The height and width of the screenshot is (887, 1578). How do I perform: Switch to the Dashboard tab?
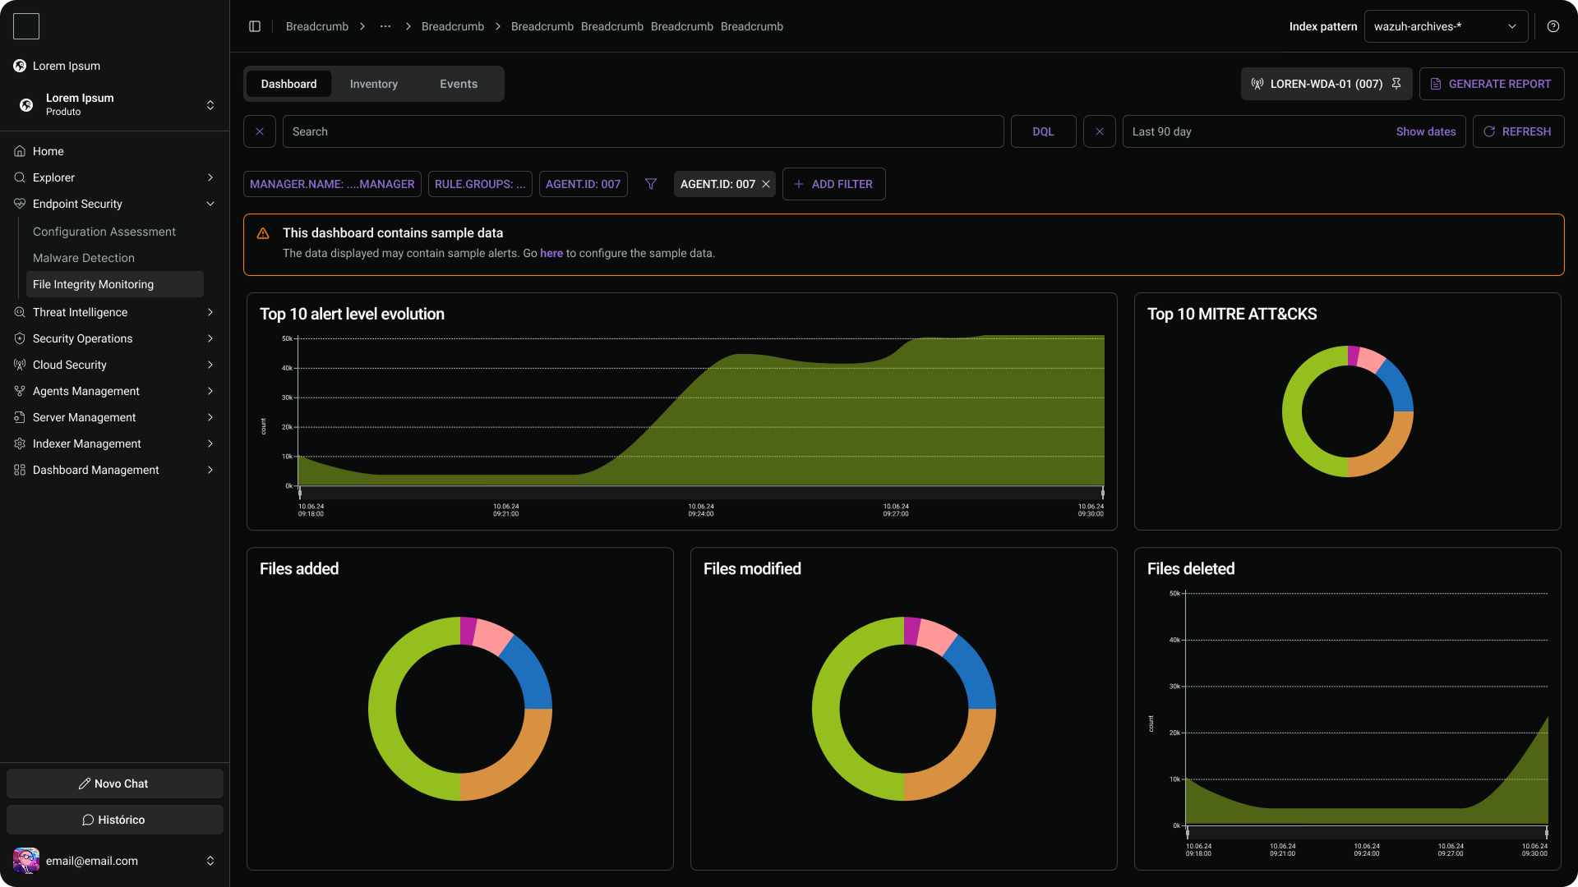click(288, 84)
